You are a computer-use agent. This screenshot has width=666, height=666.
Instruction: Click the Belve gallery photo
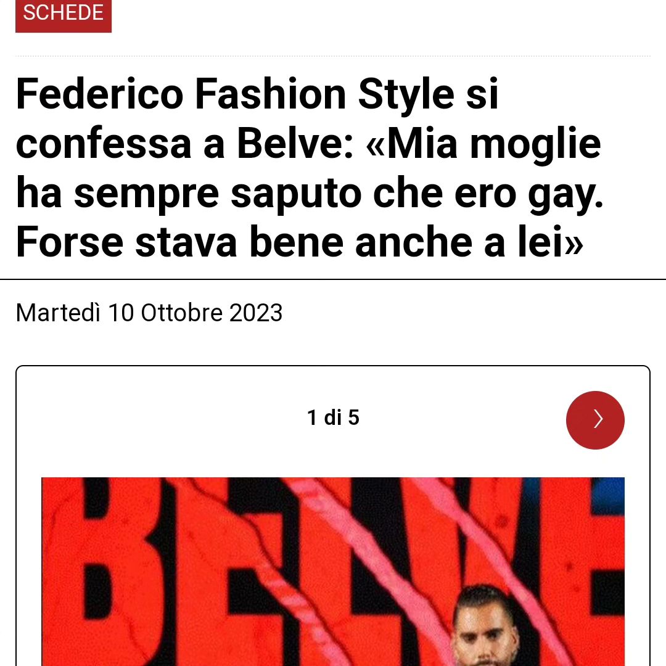click(332, 571)
